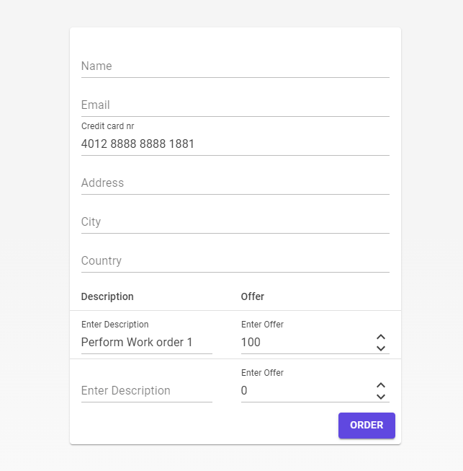The height and width of the screenshot is (471, 463).
Task: Click the Description column header
Action: [107, 296]
